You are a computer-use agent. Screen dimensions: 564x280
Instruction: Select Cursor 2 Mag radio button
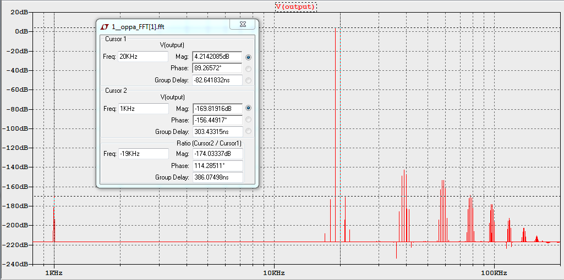[248, 108]
